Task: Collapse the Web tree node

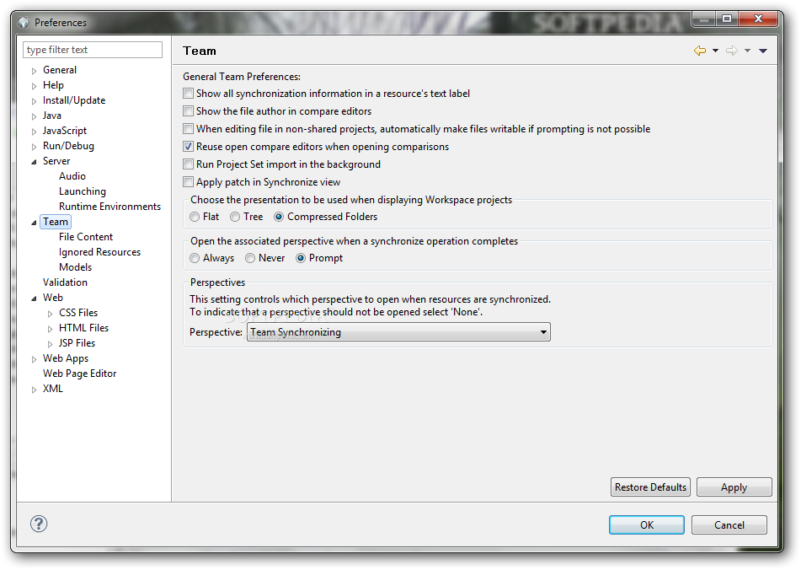Action: (x=35, y=298)
